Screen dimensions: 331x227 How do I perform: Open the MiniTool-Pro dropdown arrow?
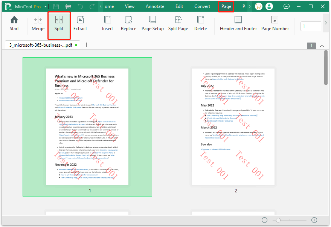click(46, 6)
